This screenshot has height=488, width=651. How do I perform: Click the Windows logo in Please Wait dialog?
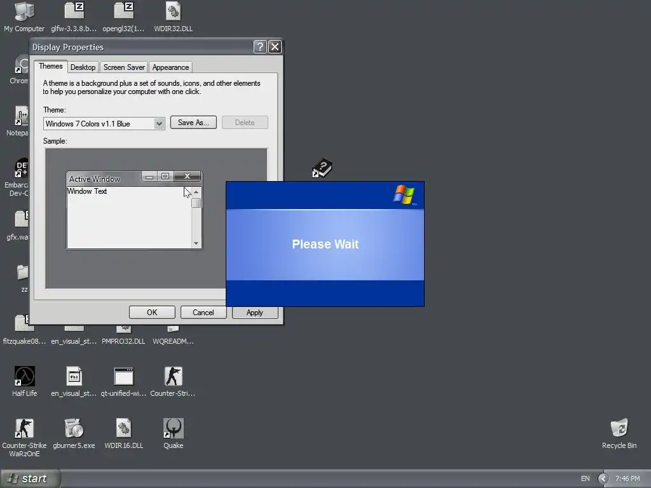pos(404,194)
